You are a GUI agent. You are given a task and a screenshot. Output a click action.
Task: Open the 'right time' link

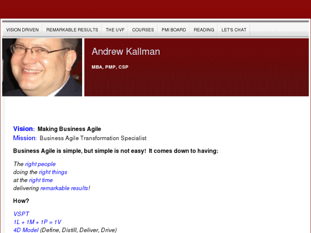point(41,180)
